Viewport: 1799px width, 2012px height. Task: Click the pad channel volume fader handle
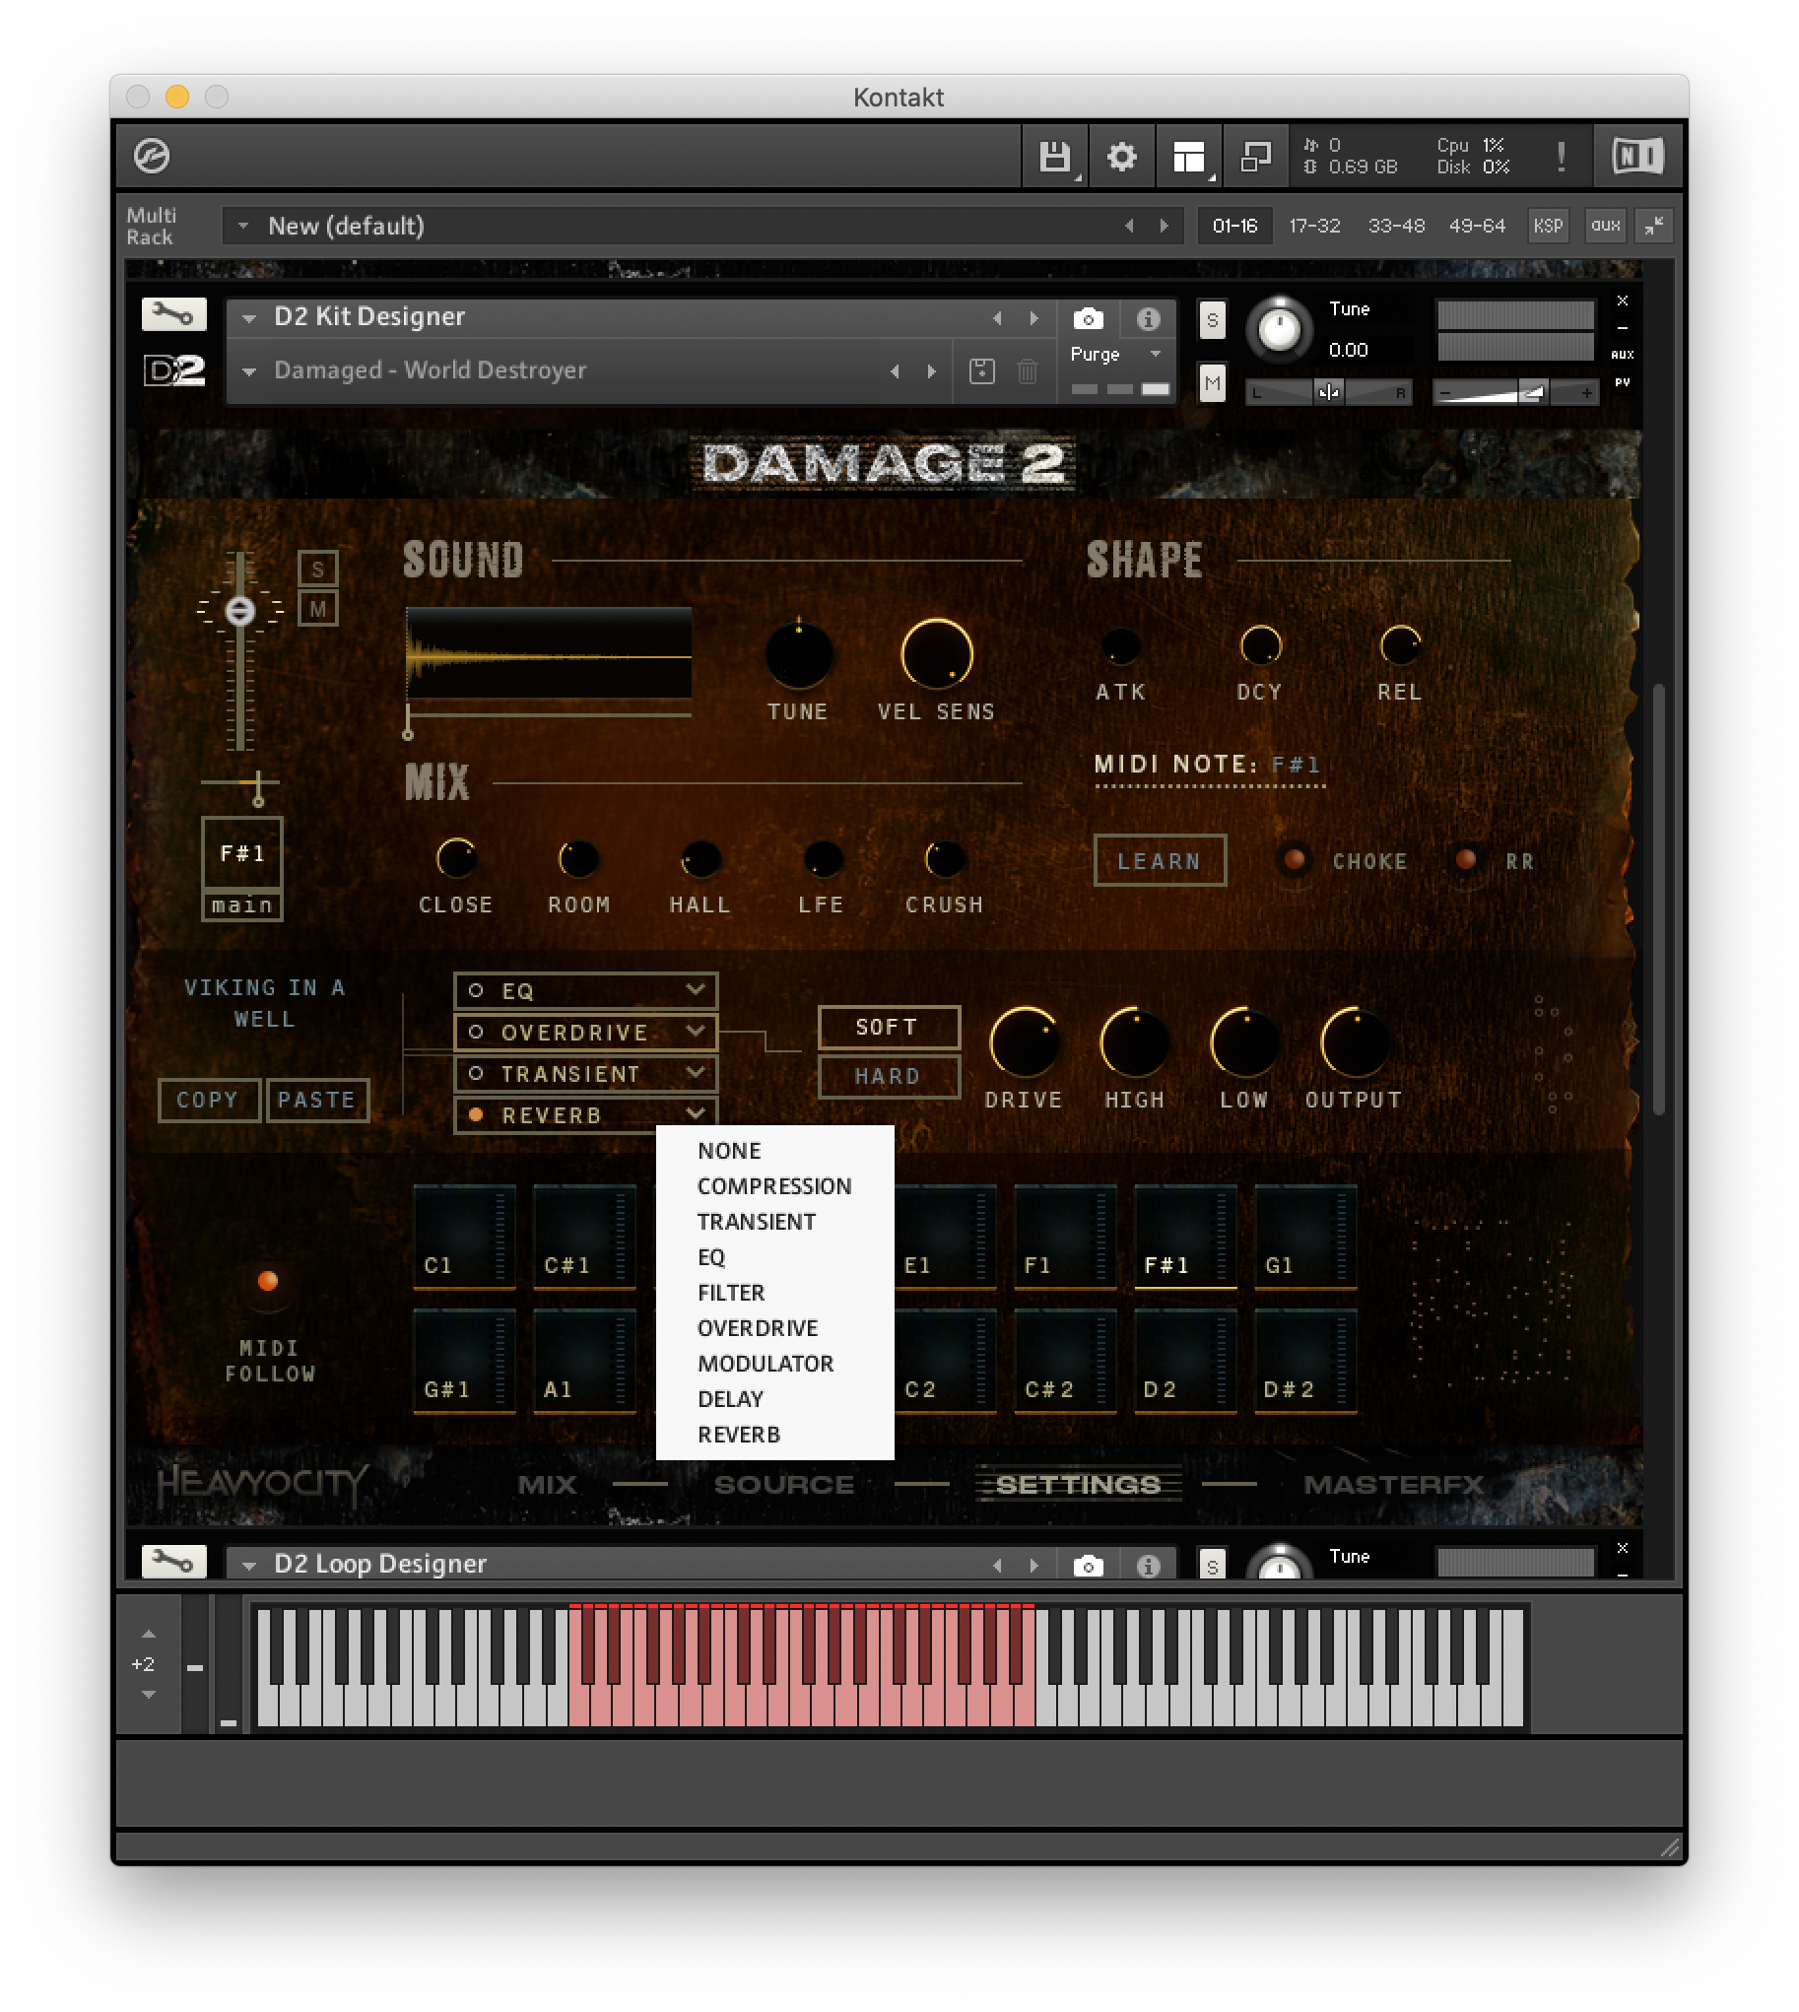(239, 611)
